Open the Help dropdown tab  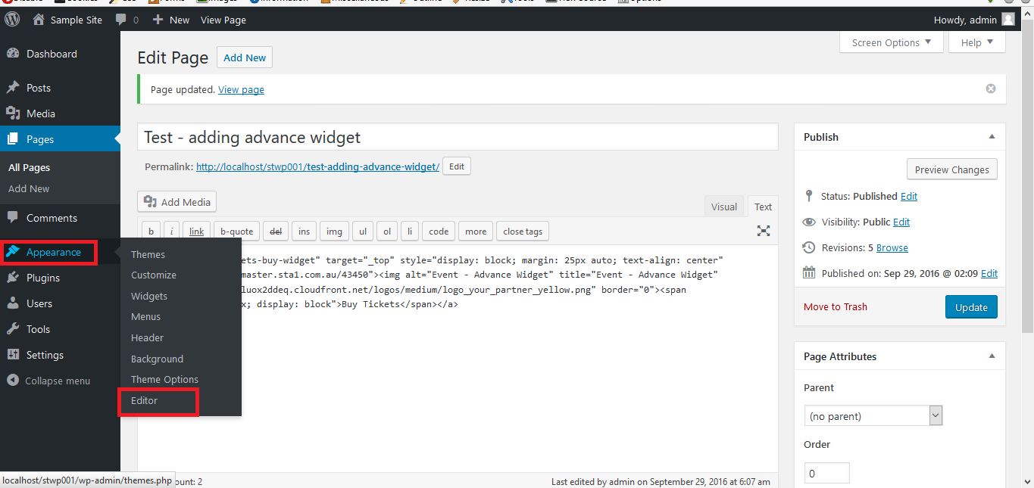(977, 42)
